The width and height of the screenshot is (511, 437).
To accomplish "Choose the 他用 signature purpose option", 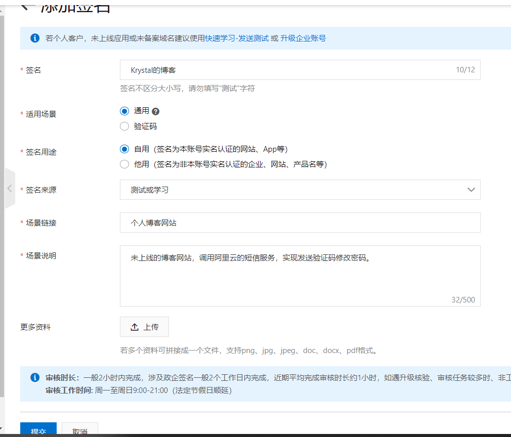I will point(124,164).
